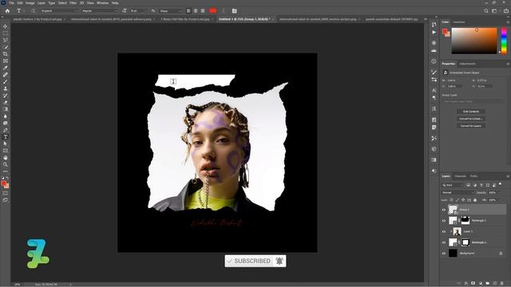This screenshot has width=511, height=287.
Task: Open the Normal blend mode dropdown
Action: 458,193
